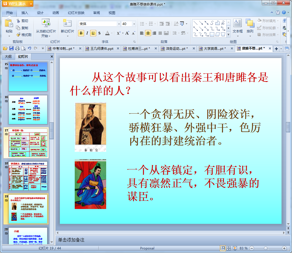
Task: Toggle center text alignment
Action: (148, 33)
